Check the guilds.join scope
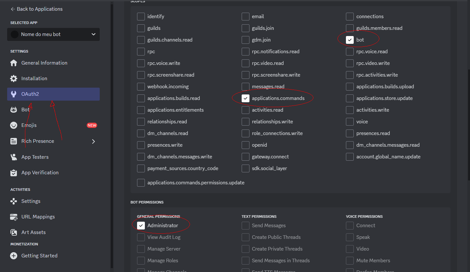The height and width of the screenshot is (272, 470). coord(246,28)
